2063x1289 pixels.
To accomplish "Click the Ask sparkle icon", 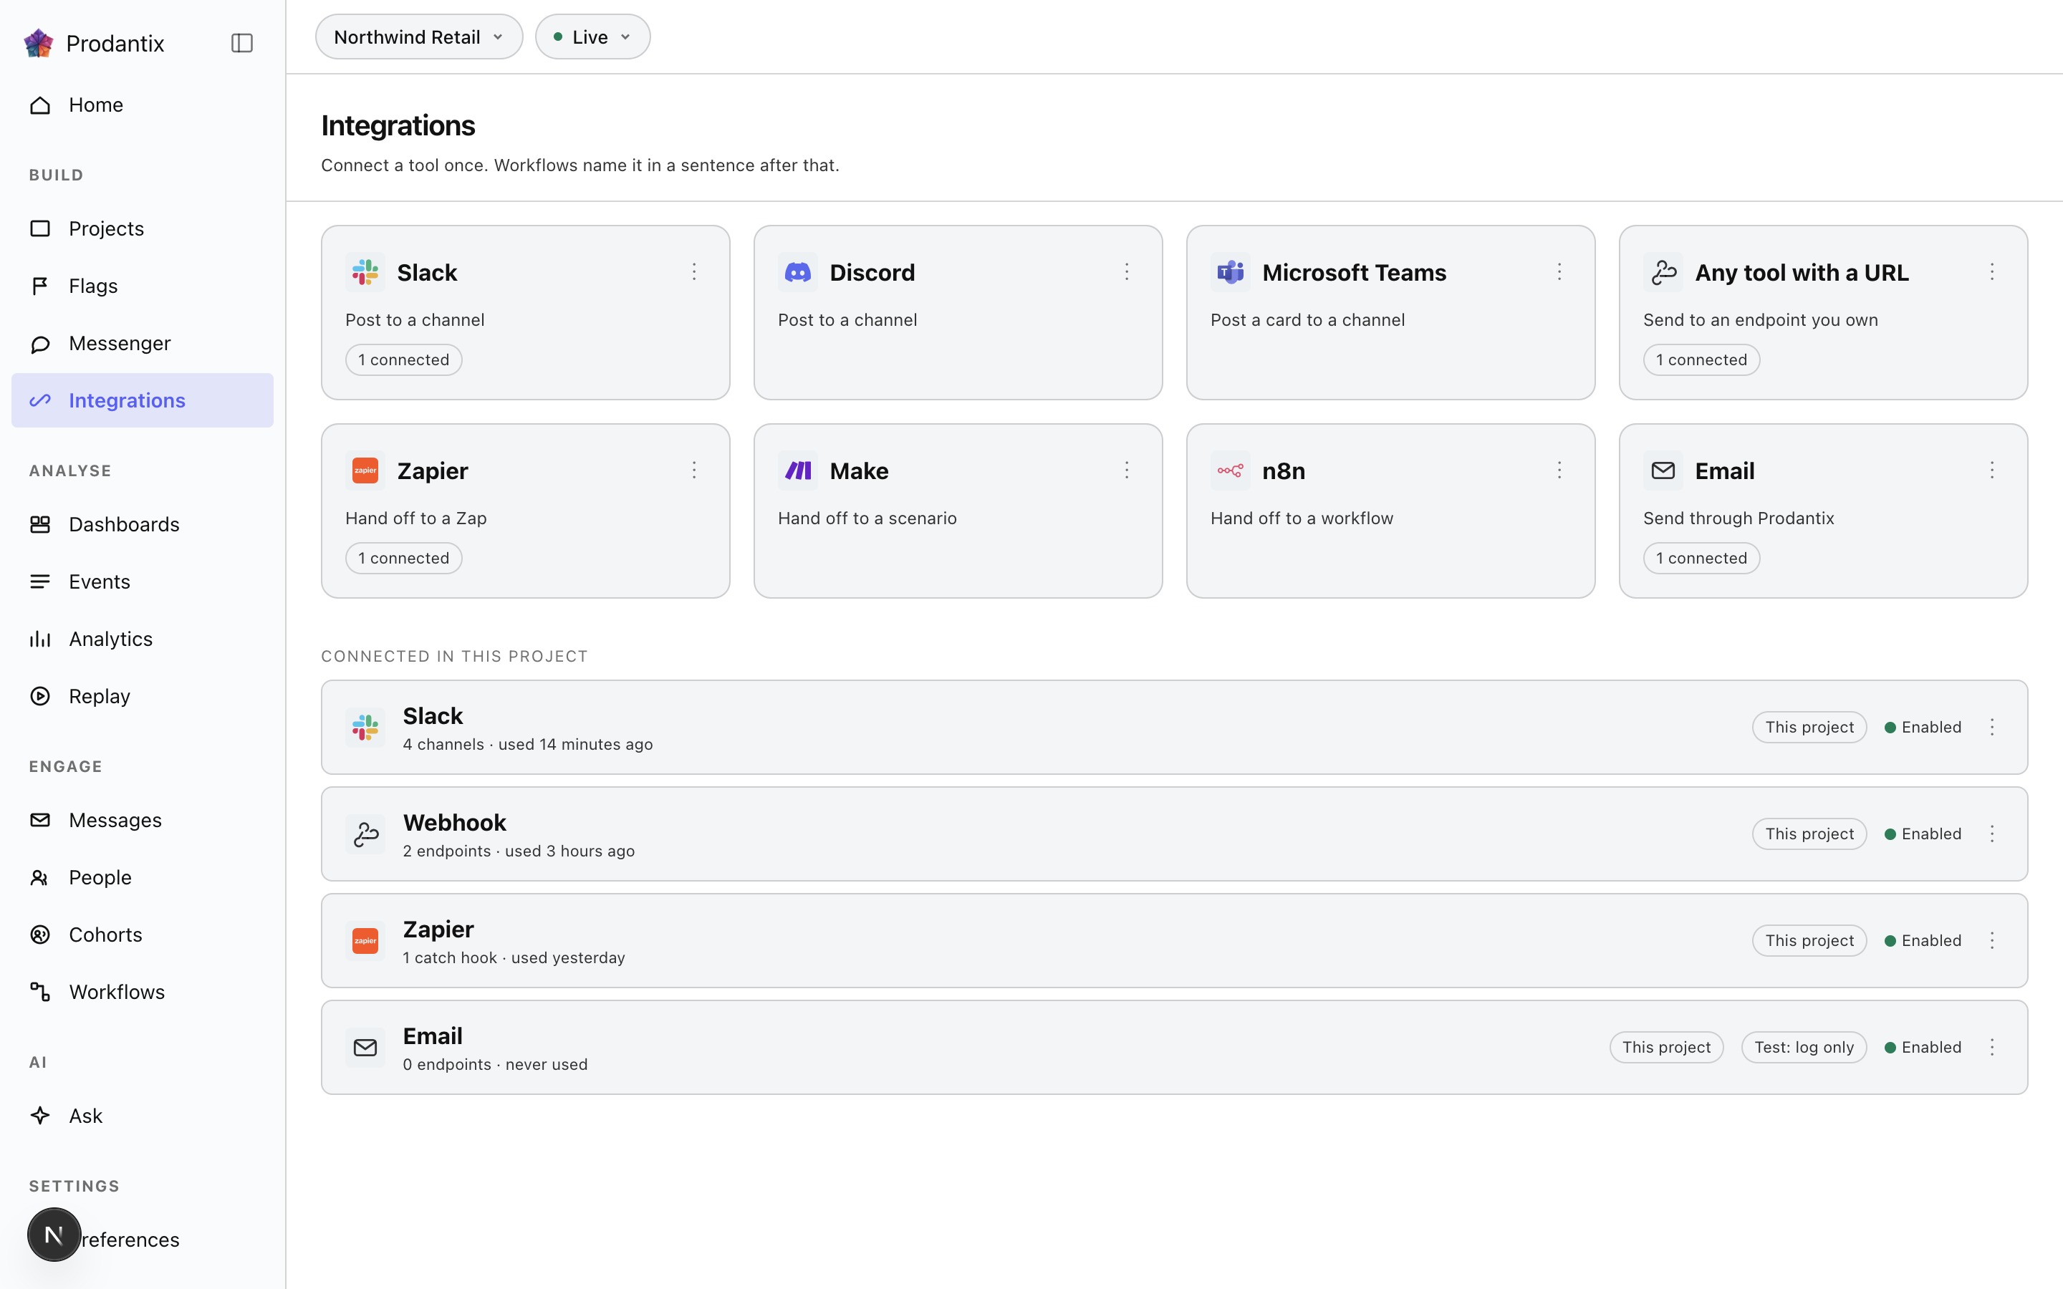I will click(x=40, y=1115).
